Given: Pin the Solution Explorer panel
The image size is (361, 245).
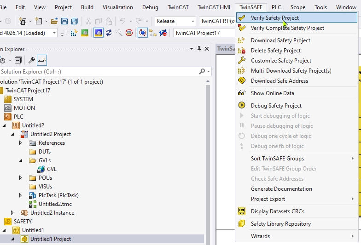Looking at the screenshot, I should [x=199, y=49].
